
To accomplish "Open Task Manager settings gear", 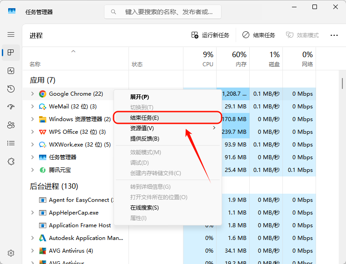I will click(x=11, y=253).
